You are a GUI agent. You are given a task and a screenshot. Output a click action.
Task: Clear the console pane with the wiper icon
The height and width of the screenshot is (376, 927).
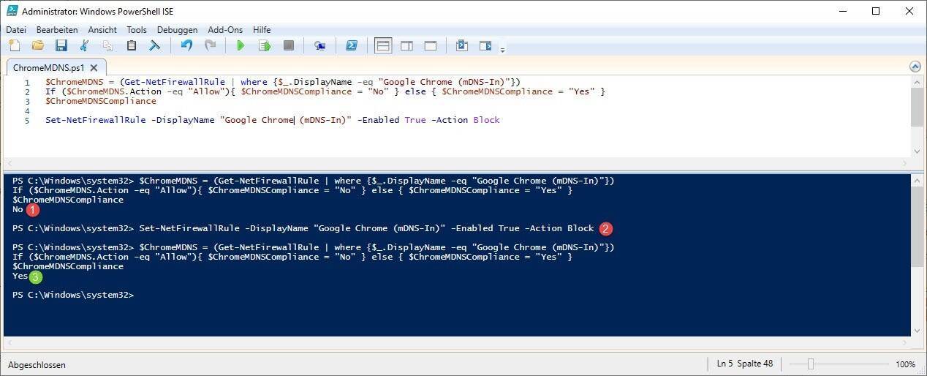(x=155, y=45)
